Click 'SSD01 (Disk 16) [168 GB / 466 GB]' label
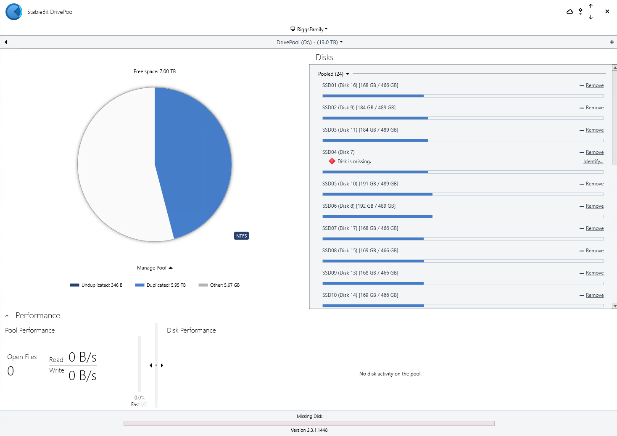This screenshot has height=436, width=617. [360, 85]
